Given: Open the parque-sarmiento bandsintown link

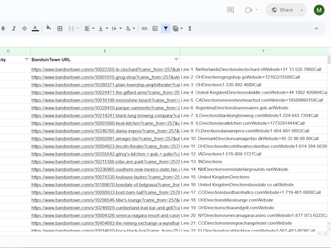Looking at the screenshot, I should [x=106, y=108].
